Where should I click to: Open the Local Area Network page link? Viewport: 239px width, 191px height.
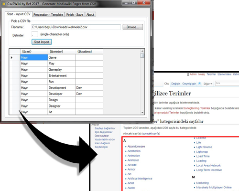point(208,165)
